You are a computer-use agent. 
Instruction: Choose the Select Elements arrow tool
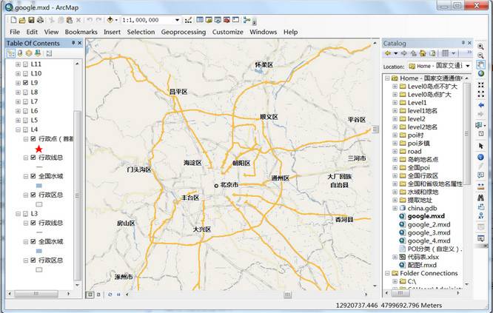point(480,146)
